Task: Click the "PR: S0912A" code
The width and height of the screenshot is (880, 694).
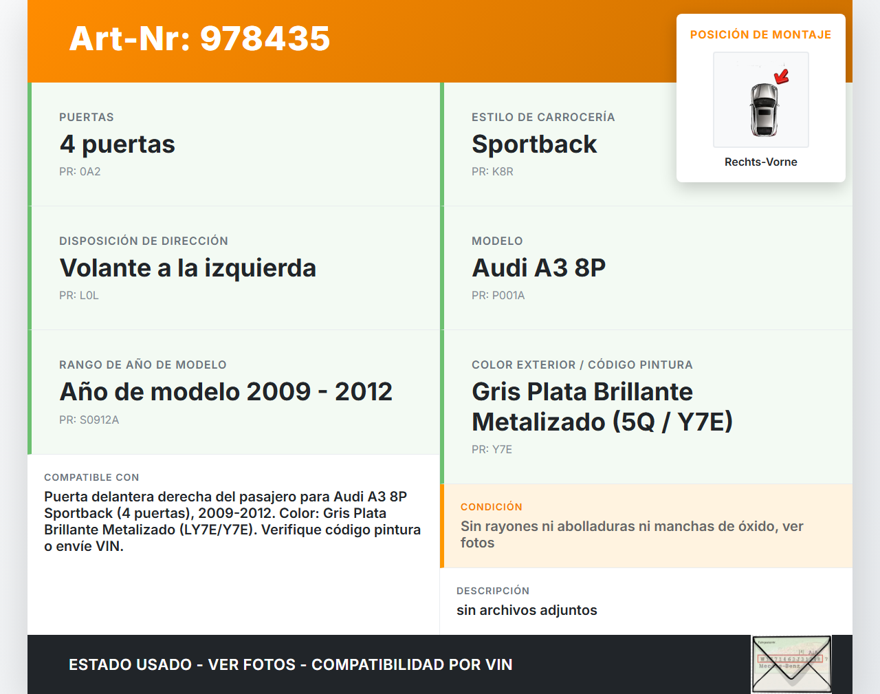Action: point(89,420)
